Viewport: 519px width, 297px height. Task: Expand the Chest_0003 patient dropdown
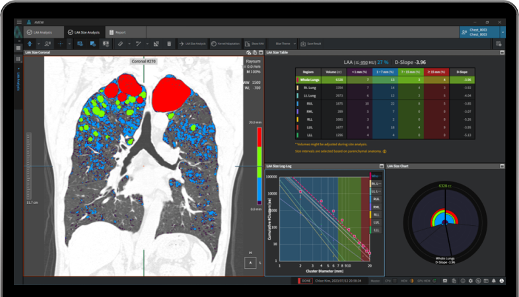[502, 32]
